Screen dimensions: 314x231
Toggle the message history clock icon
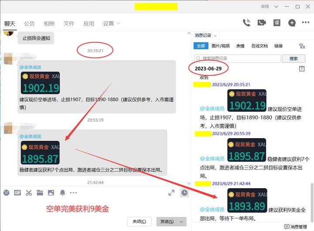click(x=184, y=193)
